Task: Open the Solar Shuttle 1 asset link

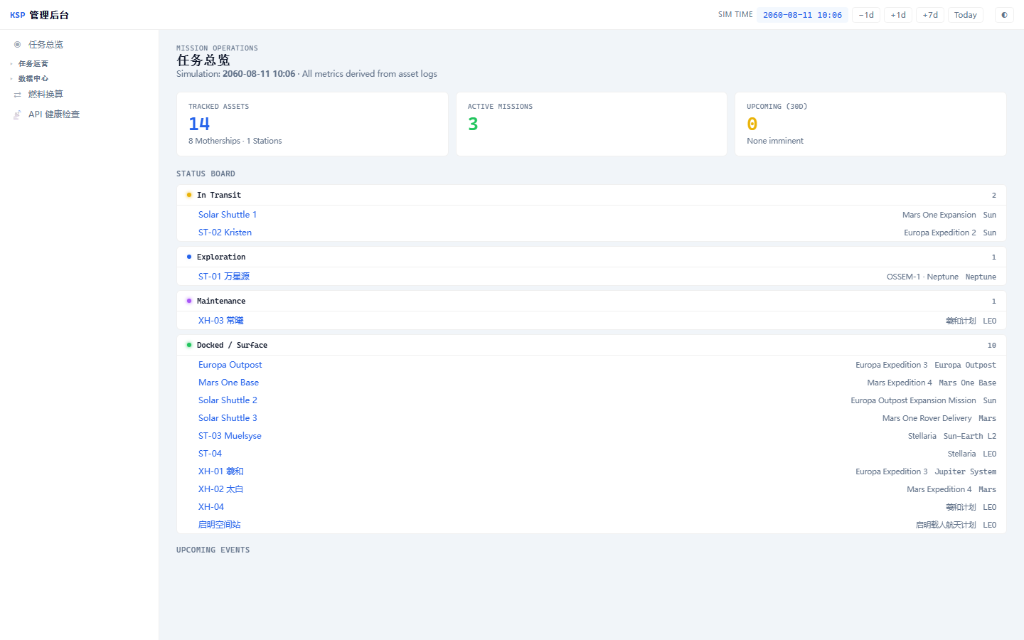Action: pos(228,215)
